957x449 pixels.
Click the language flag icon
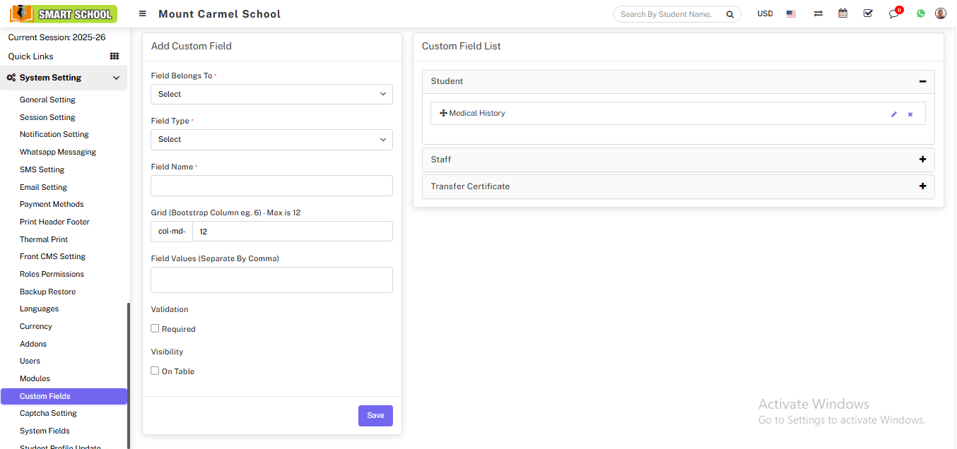790,13
